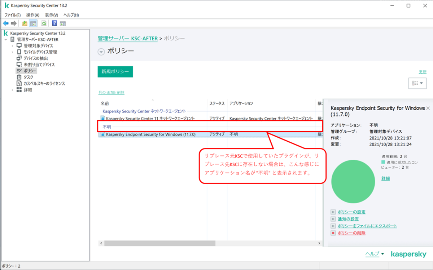Viewport: 433px width, 270px height.
Task: Toggle the show/hide action pane icon
Action: [x=63, y=23]
